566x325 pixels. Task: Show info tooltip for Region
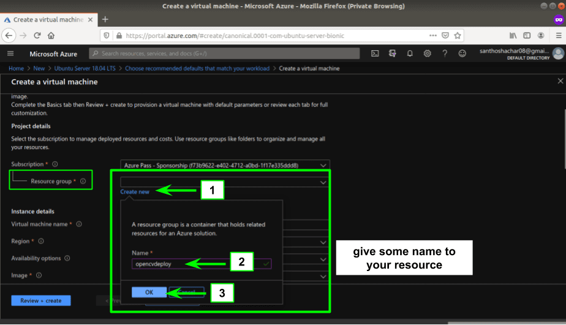click(x=41, y=241)
